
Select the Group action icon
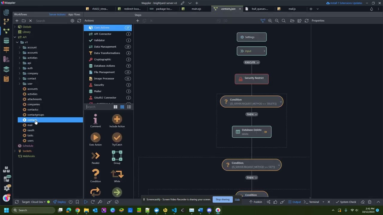coord(117,156)
